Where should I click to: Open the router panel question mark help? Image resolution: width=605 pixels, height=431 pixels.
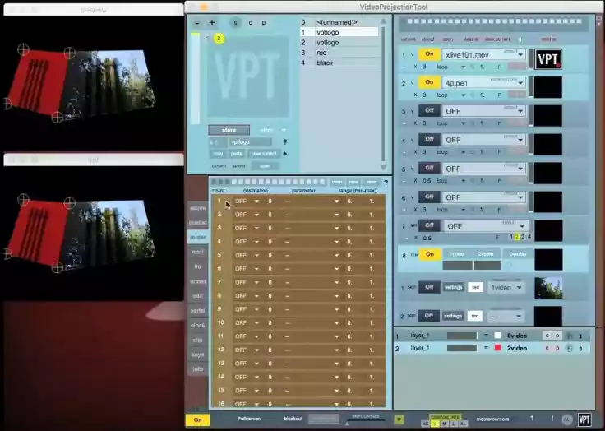pos(386,183)
